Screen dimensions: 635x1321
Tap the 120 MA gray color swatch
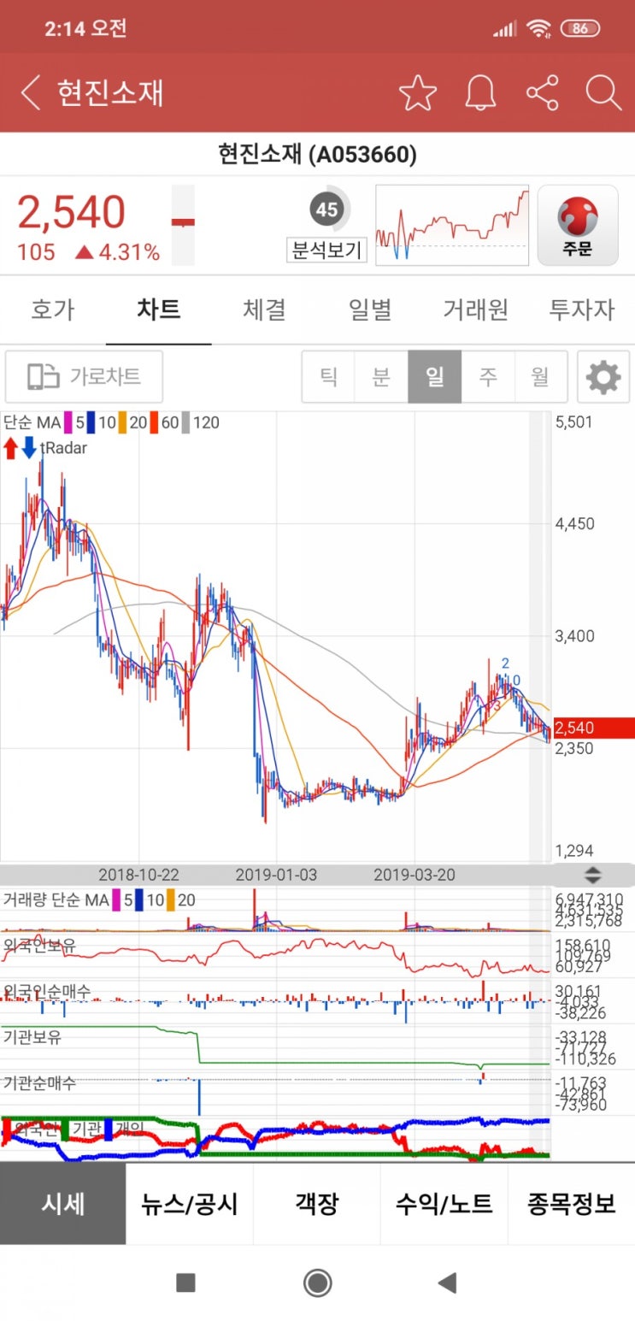(187, 422)
